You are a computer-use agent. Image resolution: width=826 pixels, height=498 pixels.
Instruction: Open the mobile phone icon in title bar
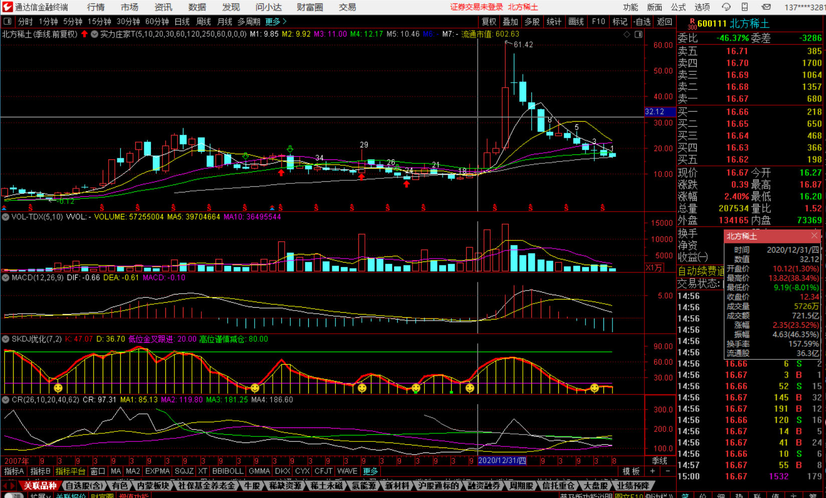pos(745,7)
